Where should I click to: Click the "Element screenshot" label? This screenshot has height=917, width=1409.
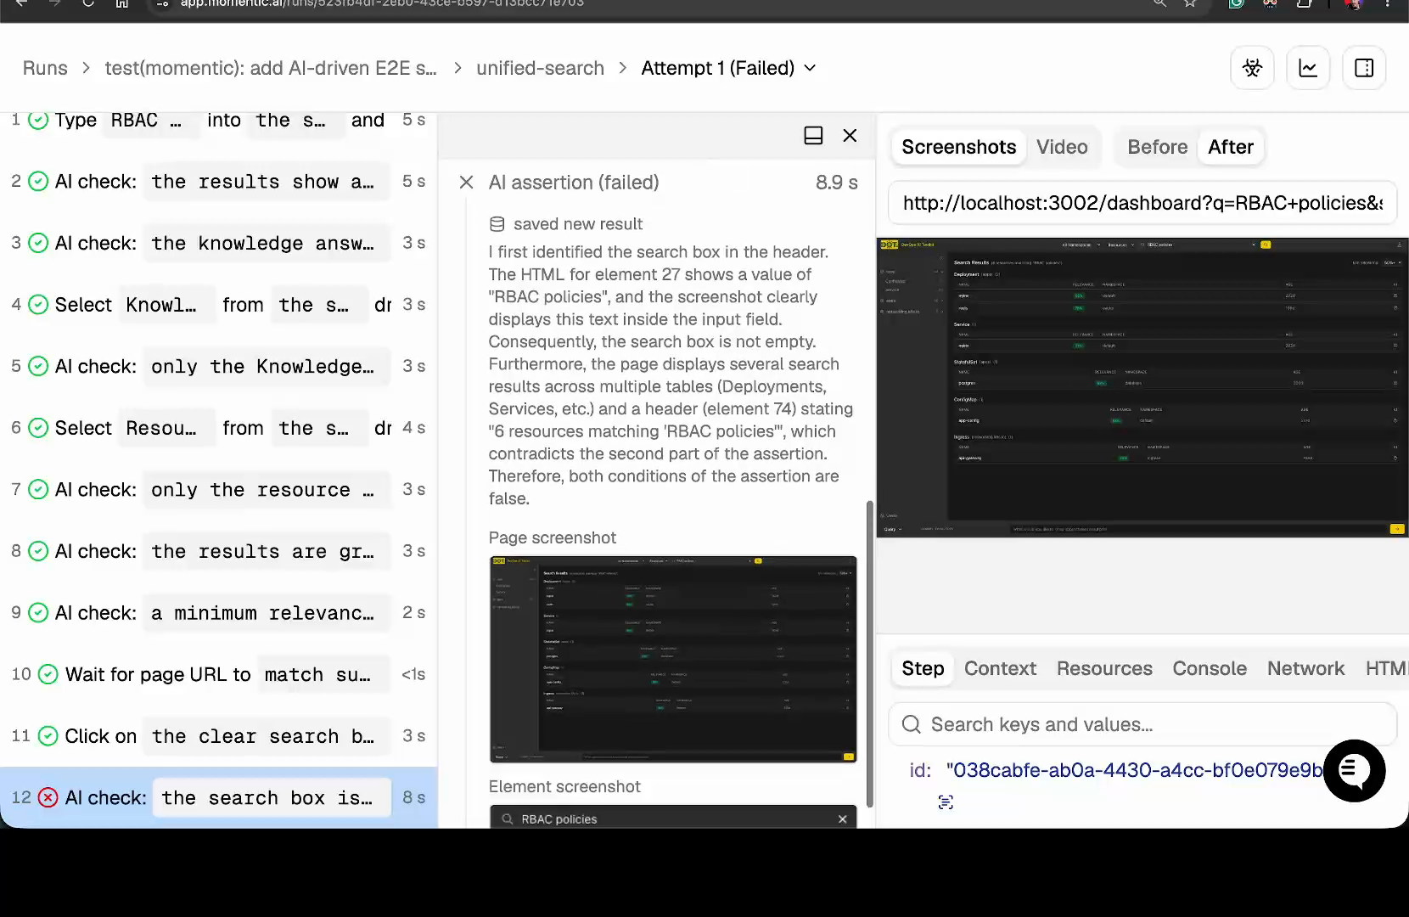(x=564, y=787)
